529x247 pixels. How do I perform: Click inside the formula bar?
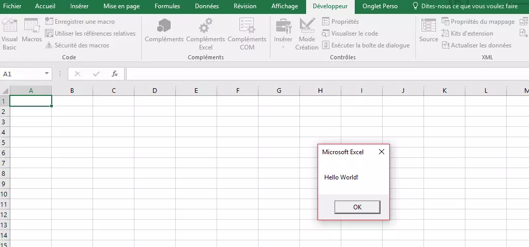click(x=327, y=74)
